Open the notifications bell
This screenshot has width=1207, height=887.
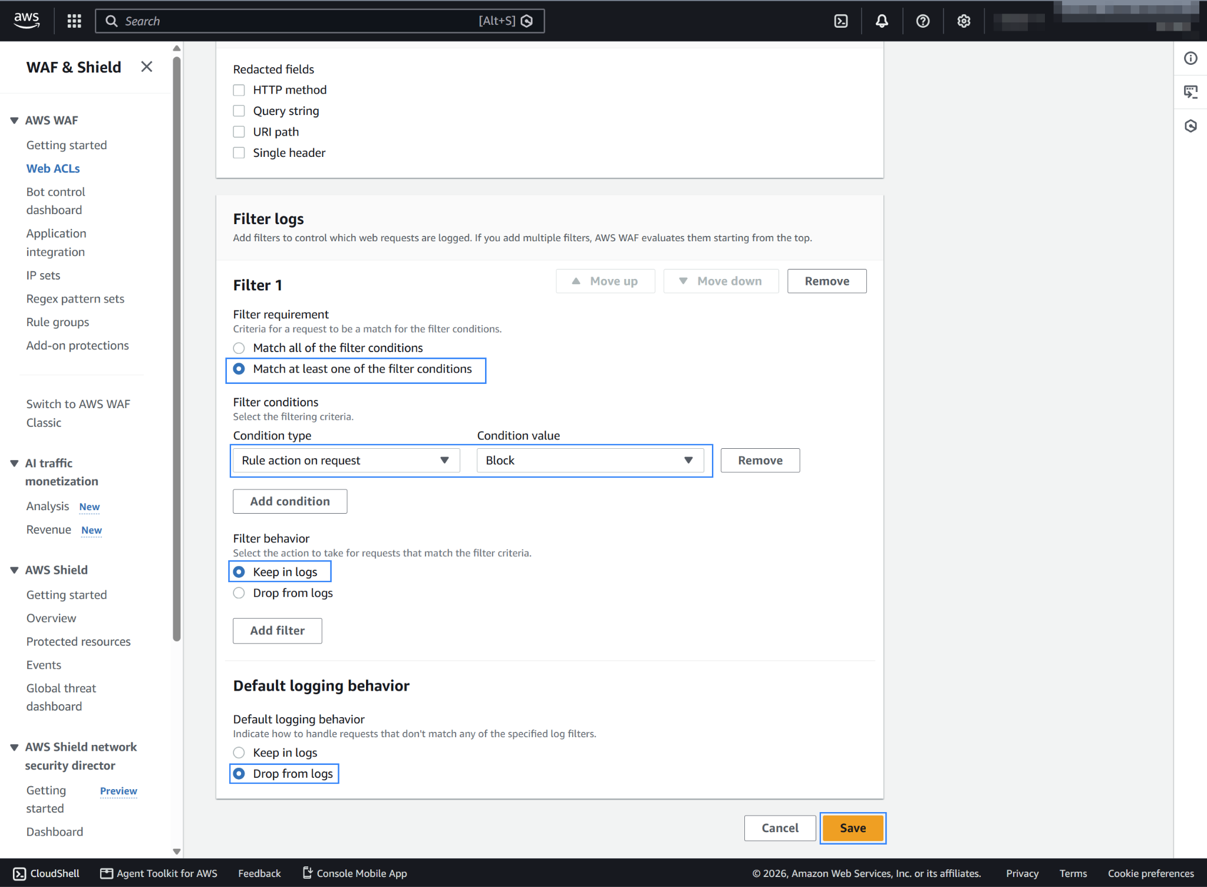point(882,21)
